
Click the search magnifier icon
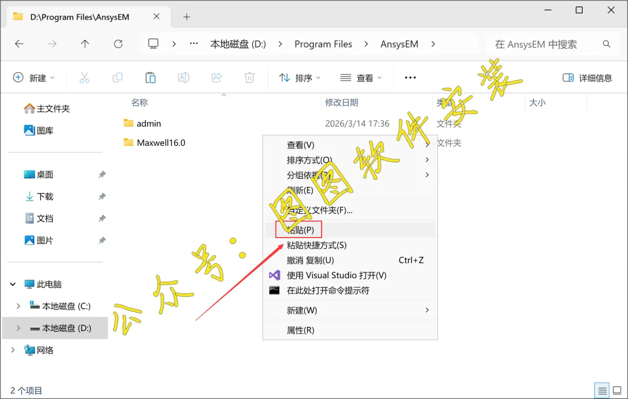(x=606, y=44)
